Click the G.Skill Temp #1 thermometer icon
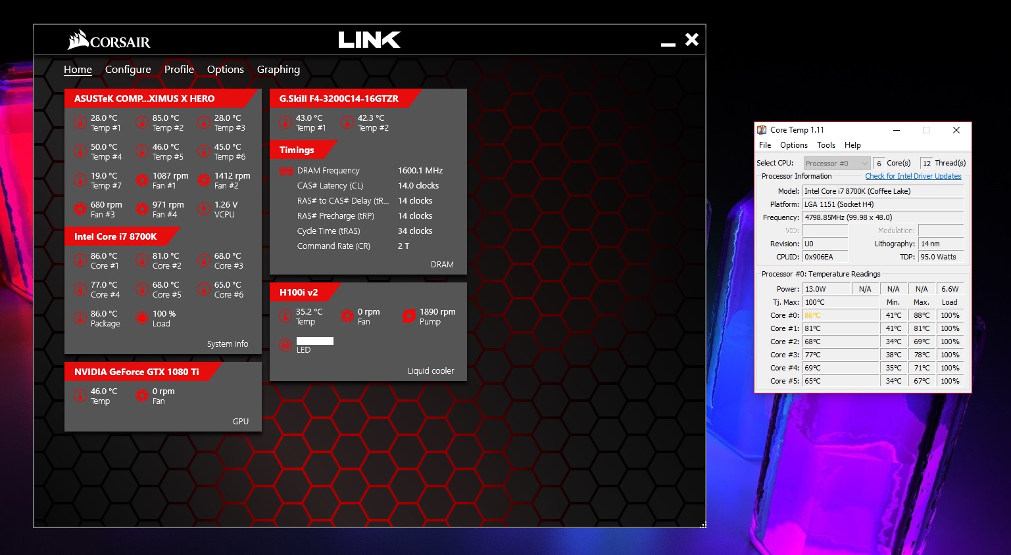This screenshot has width=1011, height=555. tap(285, 123)
